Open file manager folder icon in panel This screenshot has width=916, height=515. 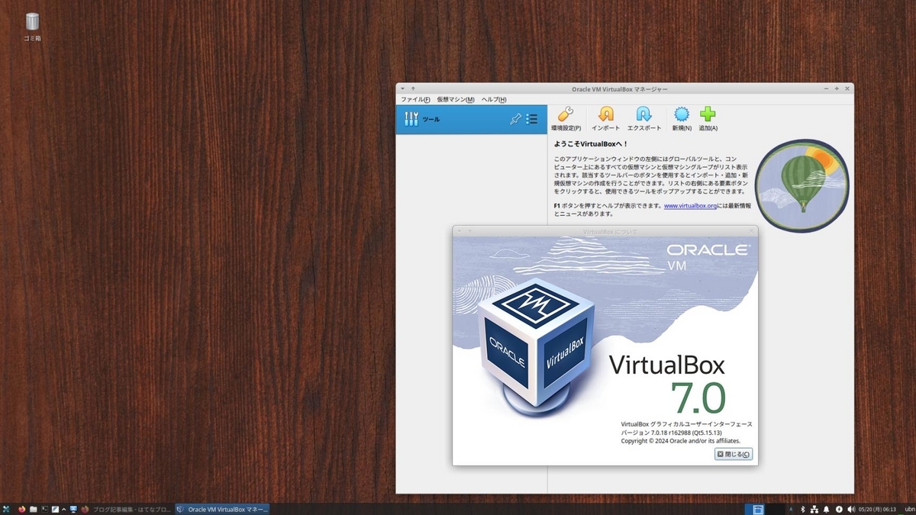(33, 509)
